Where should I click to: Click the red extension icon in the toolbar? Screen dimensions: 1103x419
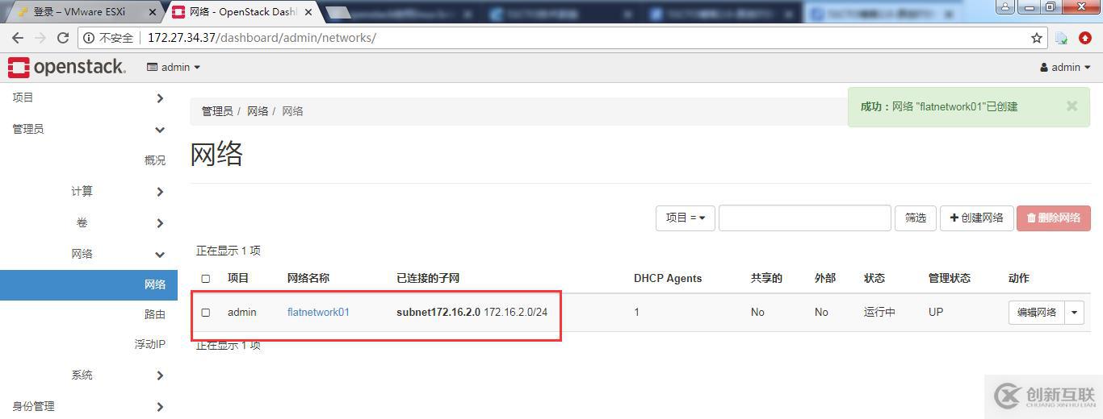click(x=1086, y=38)
